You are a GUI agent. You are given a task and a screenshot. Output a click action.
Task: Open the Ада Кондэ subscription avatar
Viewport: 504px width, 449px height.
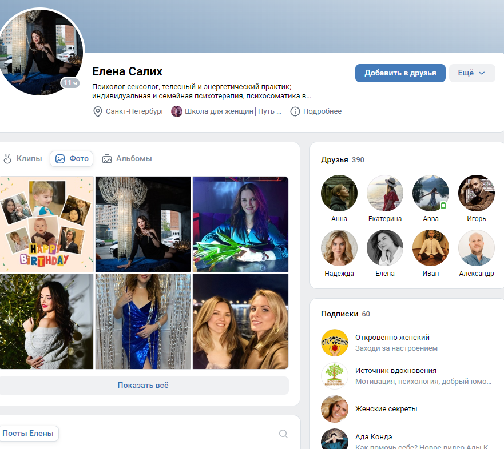[335, 440]
